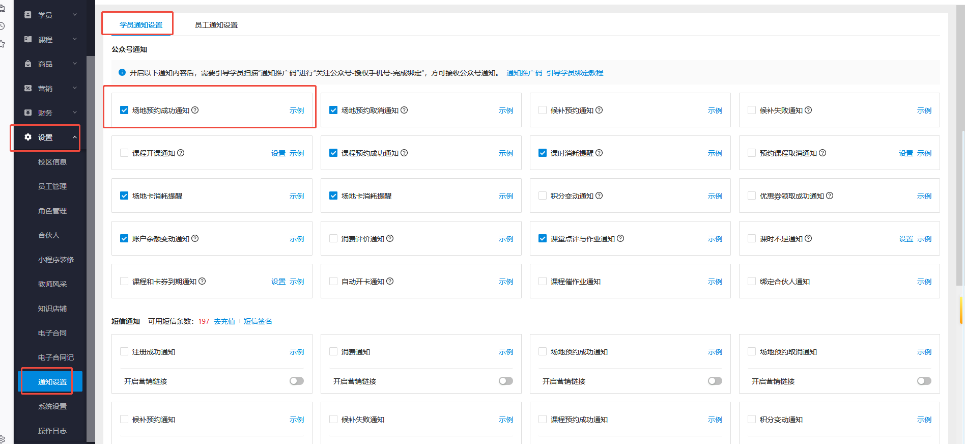Click the 财务 sidebar icon
965x444 pixels.
click(x=28, y=113)
